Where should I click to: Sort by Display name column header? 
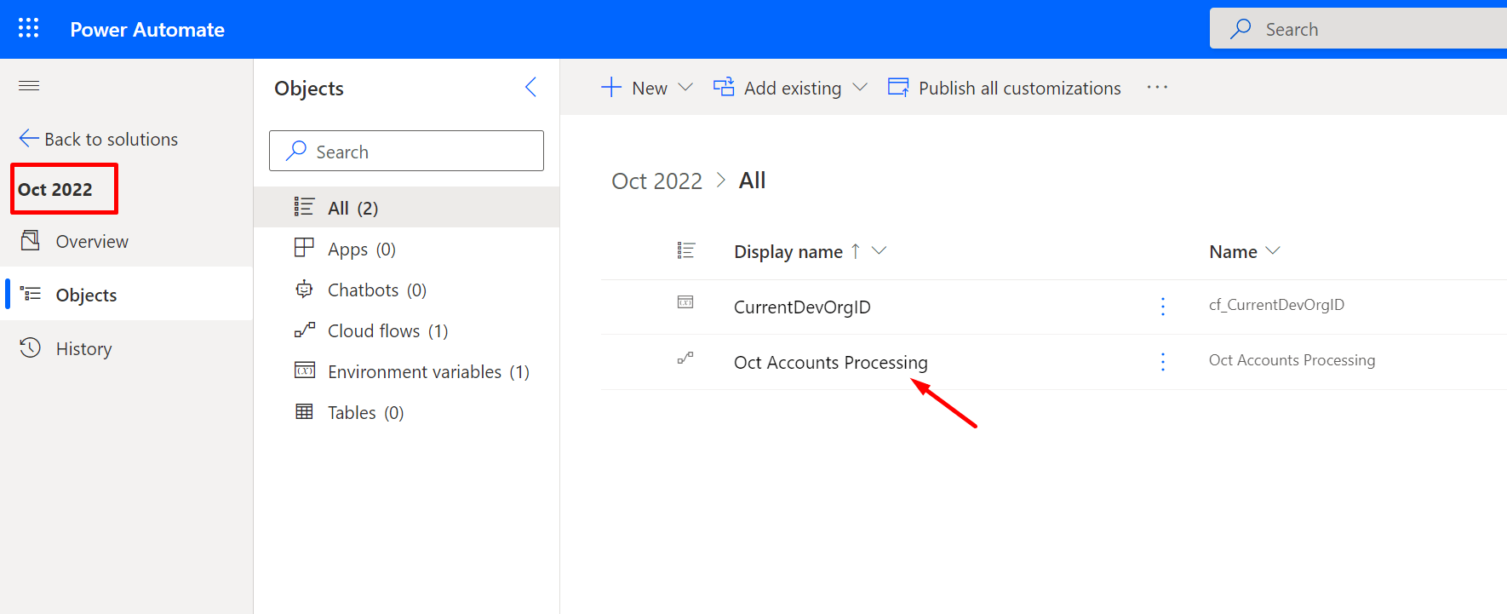[x=788, y=251]
